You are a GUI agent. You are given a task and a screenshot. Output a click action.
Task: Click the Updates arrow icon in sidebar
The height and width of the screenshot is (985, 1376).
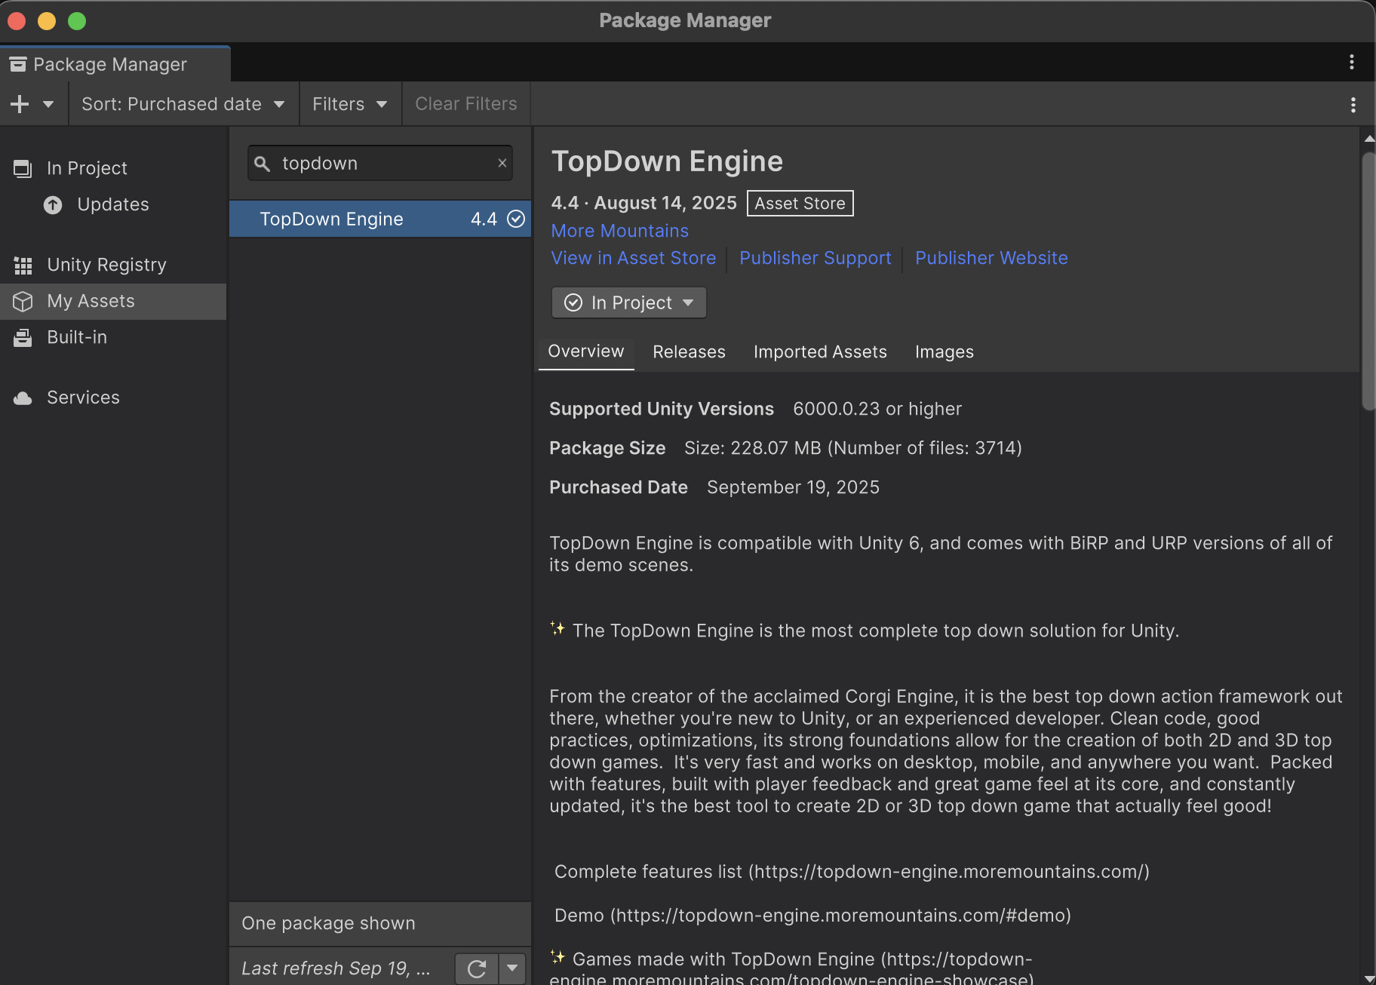[x=53, y=205]
